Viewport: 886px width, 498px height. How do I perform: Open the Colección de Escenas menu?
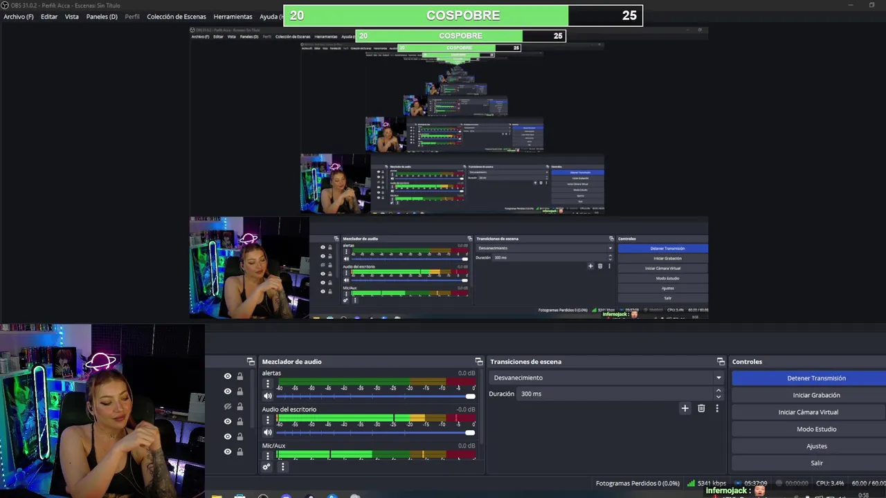click(177, 17)
